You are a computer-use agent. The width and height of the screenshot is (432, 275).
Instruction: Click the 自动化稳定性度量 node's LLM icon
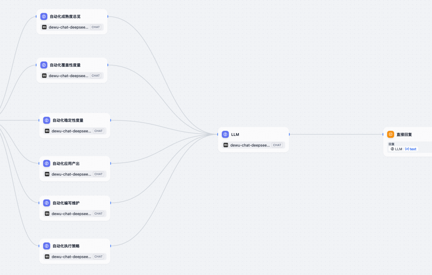point(46,120)
